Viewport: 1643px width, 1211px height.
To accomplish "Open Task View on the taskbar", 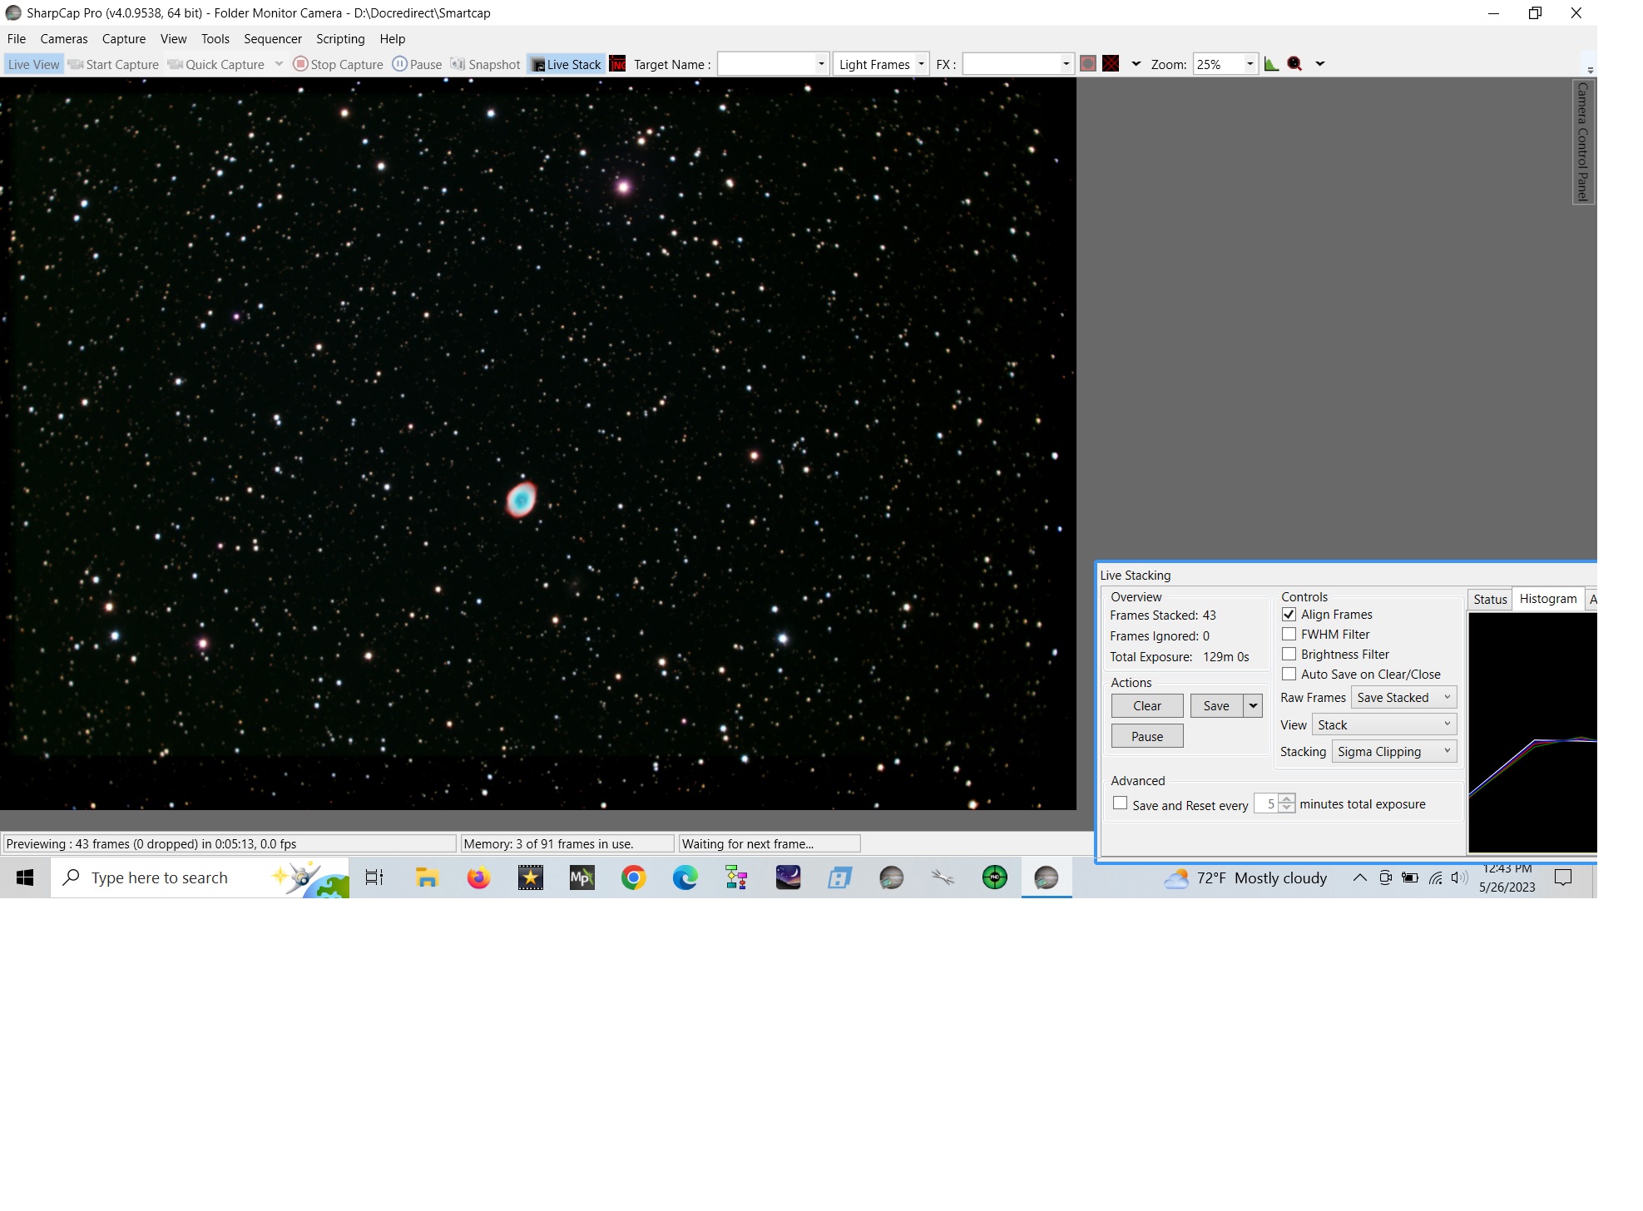I will (374, 877).
